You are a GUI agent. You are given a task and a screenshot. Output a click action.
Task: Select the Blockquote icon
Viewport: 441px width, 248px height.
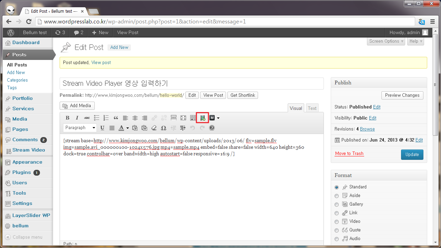click(116, 117)
